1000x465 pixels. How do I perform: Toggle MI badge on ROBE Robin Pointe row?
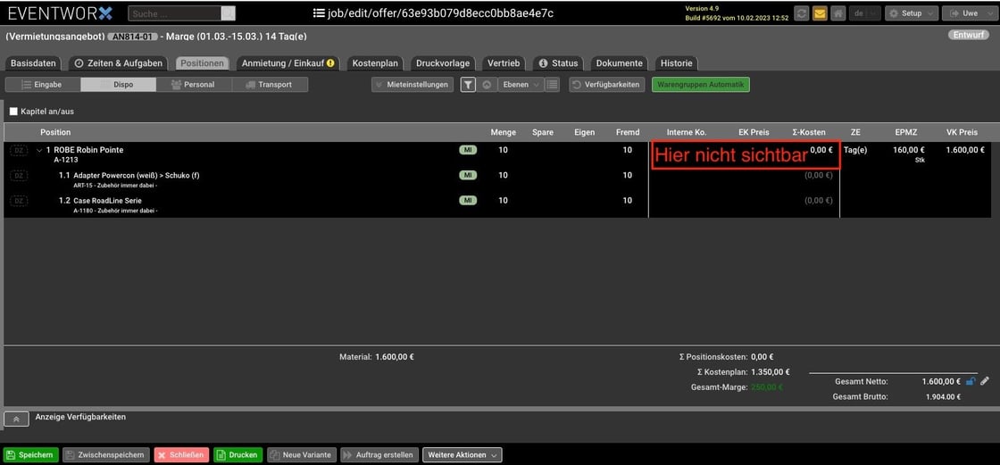[x=468, y=150]
